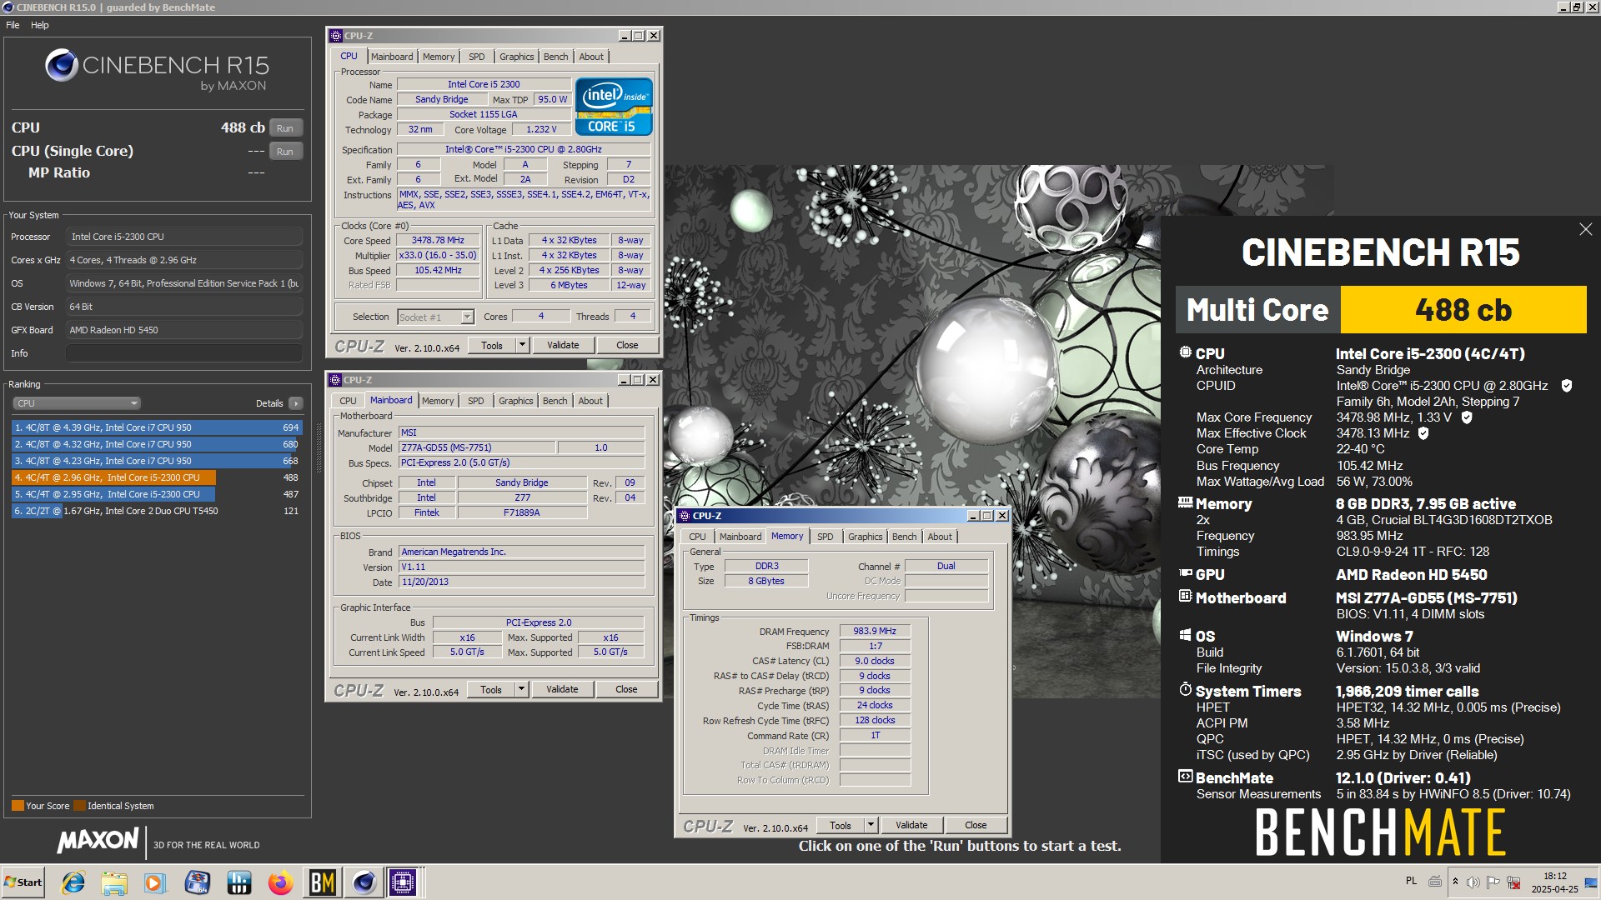
Task: Expand ranking Details with the arrow button
Action: pos(296,403)
